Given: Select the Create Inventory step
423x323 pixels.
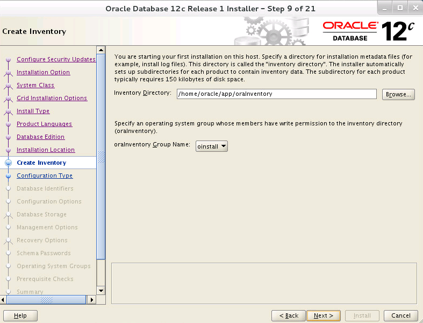Looking at the screenshot, I should 41,163.
